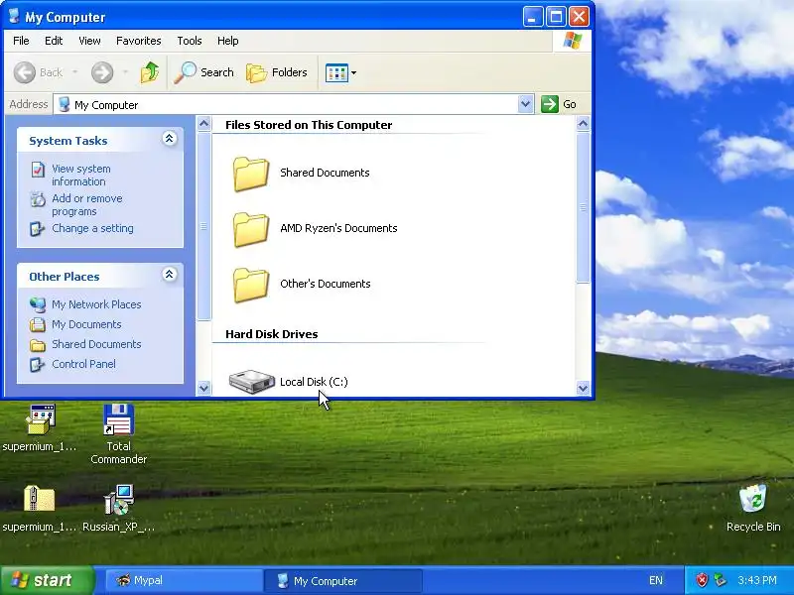Click down arrow of file list scrollbar

(x=583, y=388)
